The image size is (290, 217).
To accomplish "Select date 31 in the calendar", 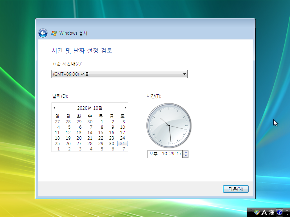I will 123,143.
